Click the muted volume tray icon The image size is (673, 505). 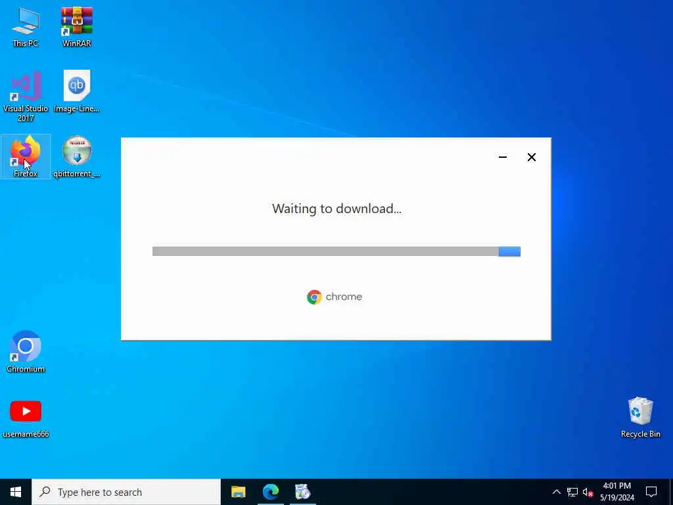588,492
